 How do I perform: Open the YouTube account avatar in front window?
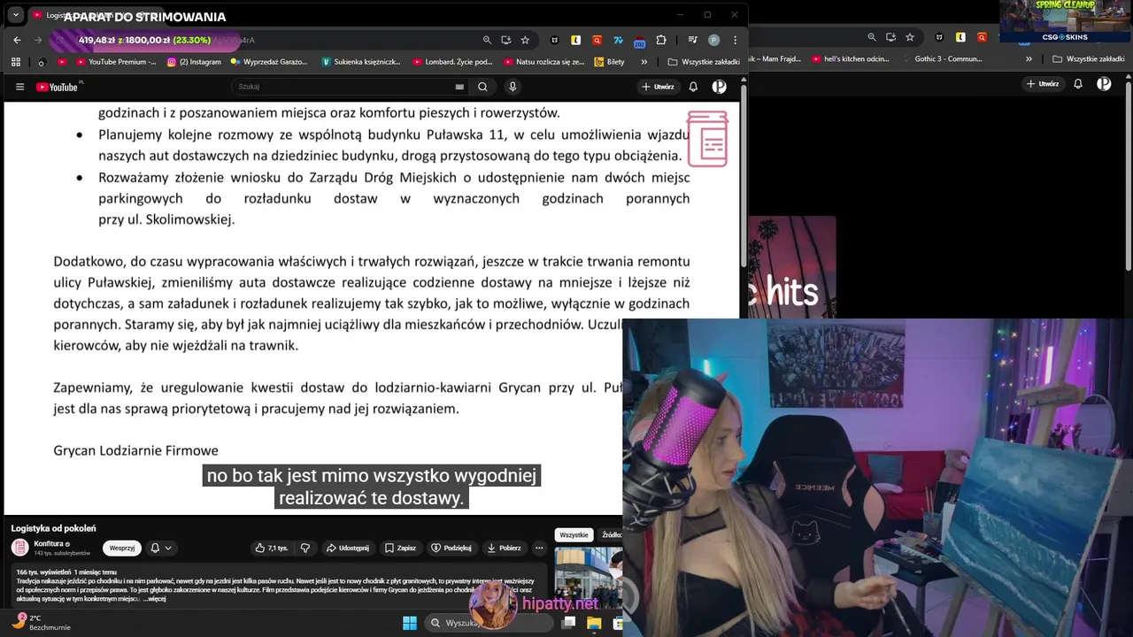click(x=720, y=86)
